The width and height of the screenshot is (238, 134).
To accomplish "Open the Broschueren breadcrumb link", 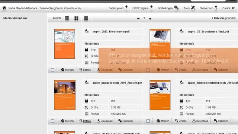I will click(x=73, y=8).
